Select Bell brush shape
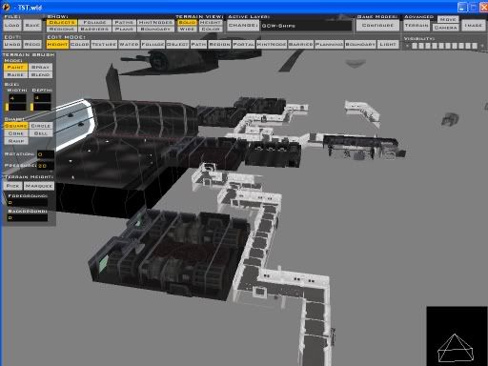 coord(41,133)
